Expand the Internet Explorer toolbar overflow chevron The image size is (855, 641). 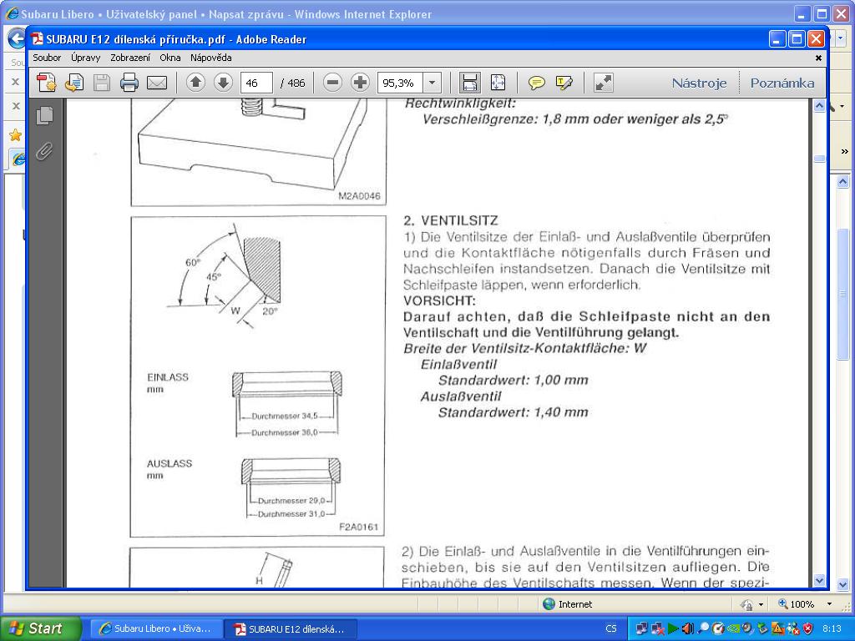(x=845, y=152)
